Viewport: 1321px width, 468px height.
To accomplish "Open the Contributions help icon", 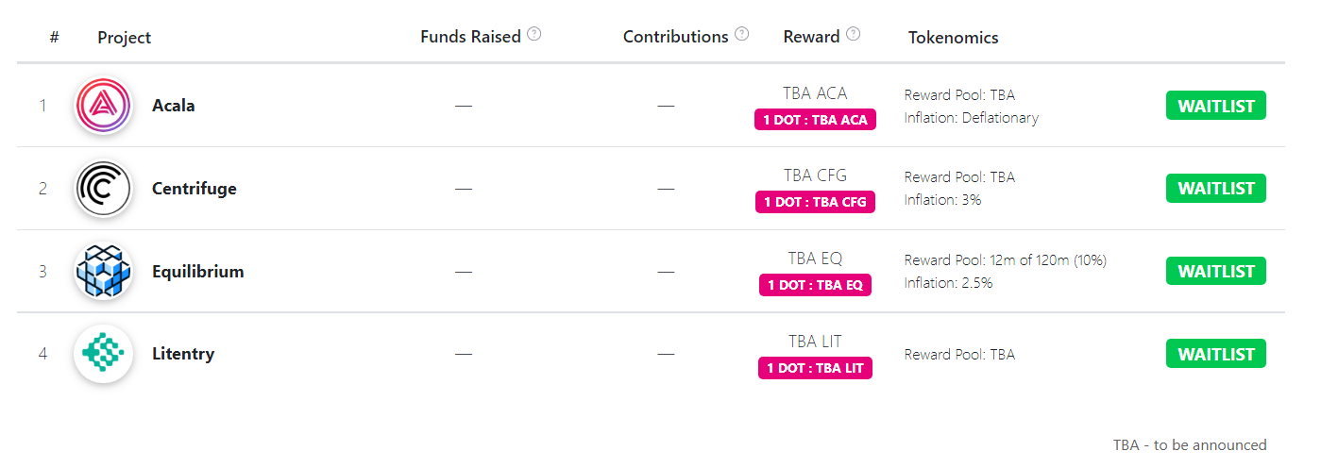I will tap(742, 34).
